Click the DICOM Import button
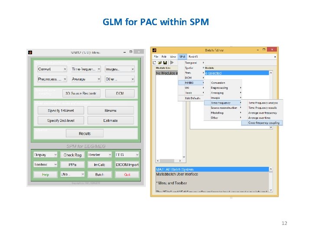The height and width of the screenshot is (234, 312). coord(127,165)
